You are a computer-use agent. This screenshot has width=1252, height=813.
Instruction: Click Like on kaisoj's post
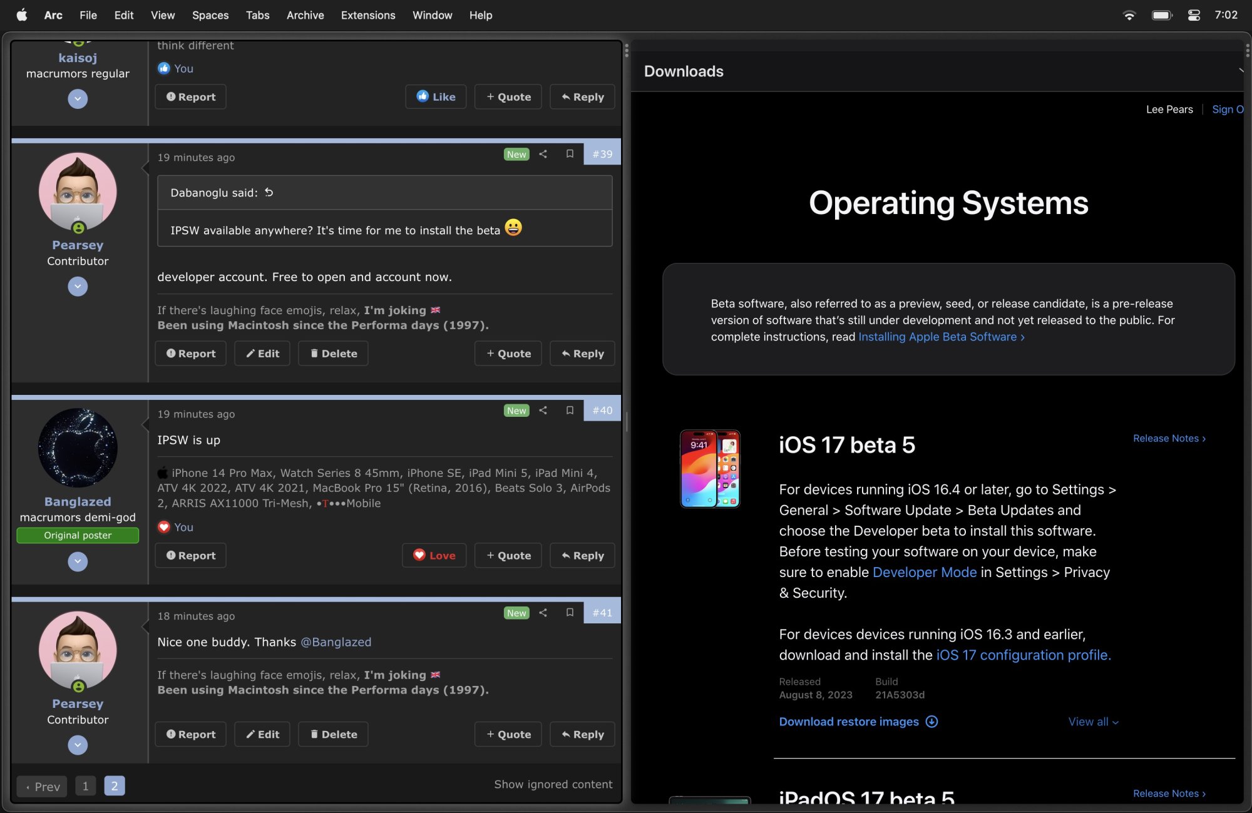[436, 97]
